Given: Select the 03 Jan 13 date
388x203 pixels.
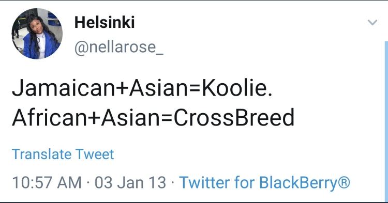Looking at the screenshot, I should click(x=130, y=183).
